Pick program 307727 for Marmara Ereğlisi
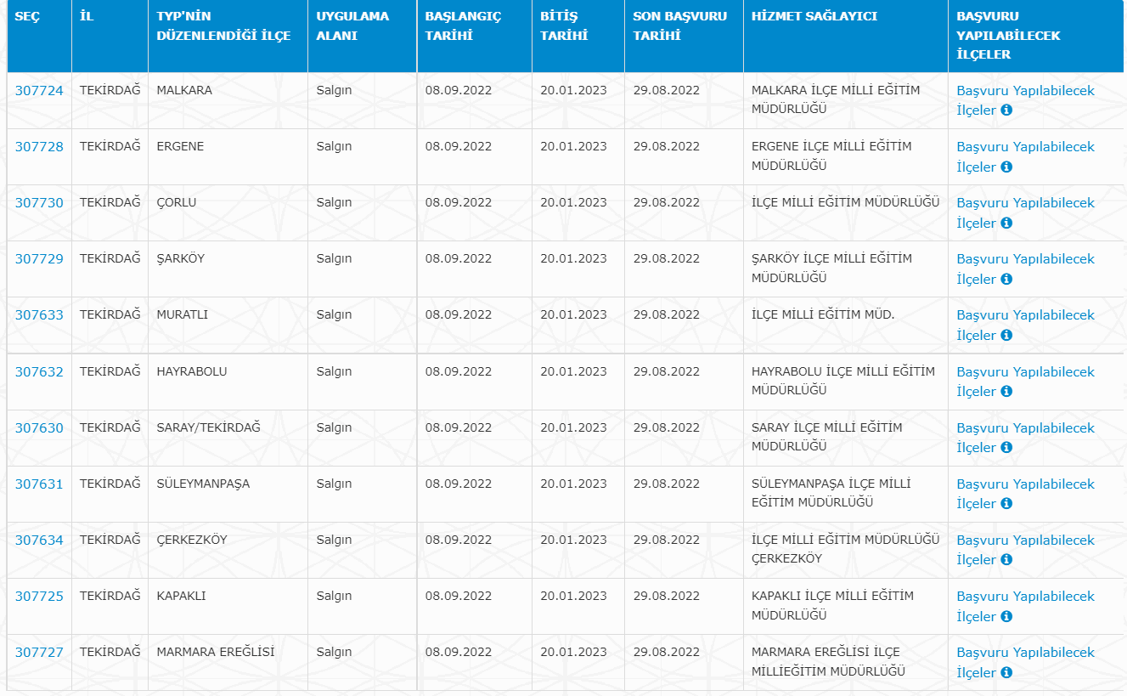1127x696 pixels. [x=39, y=653]
